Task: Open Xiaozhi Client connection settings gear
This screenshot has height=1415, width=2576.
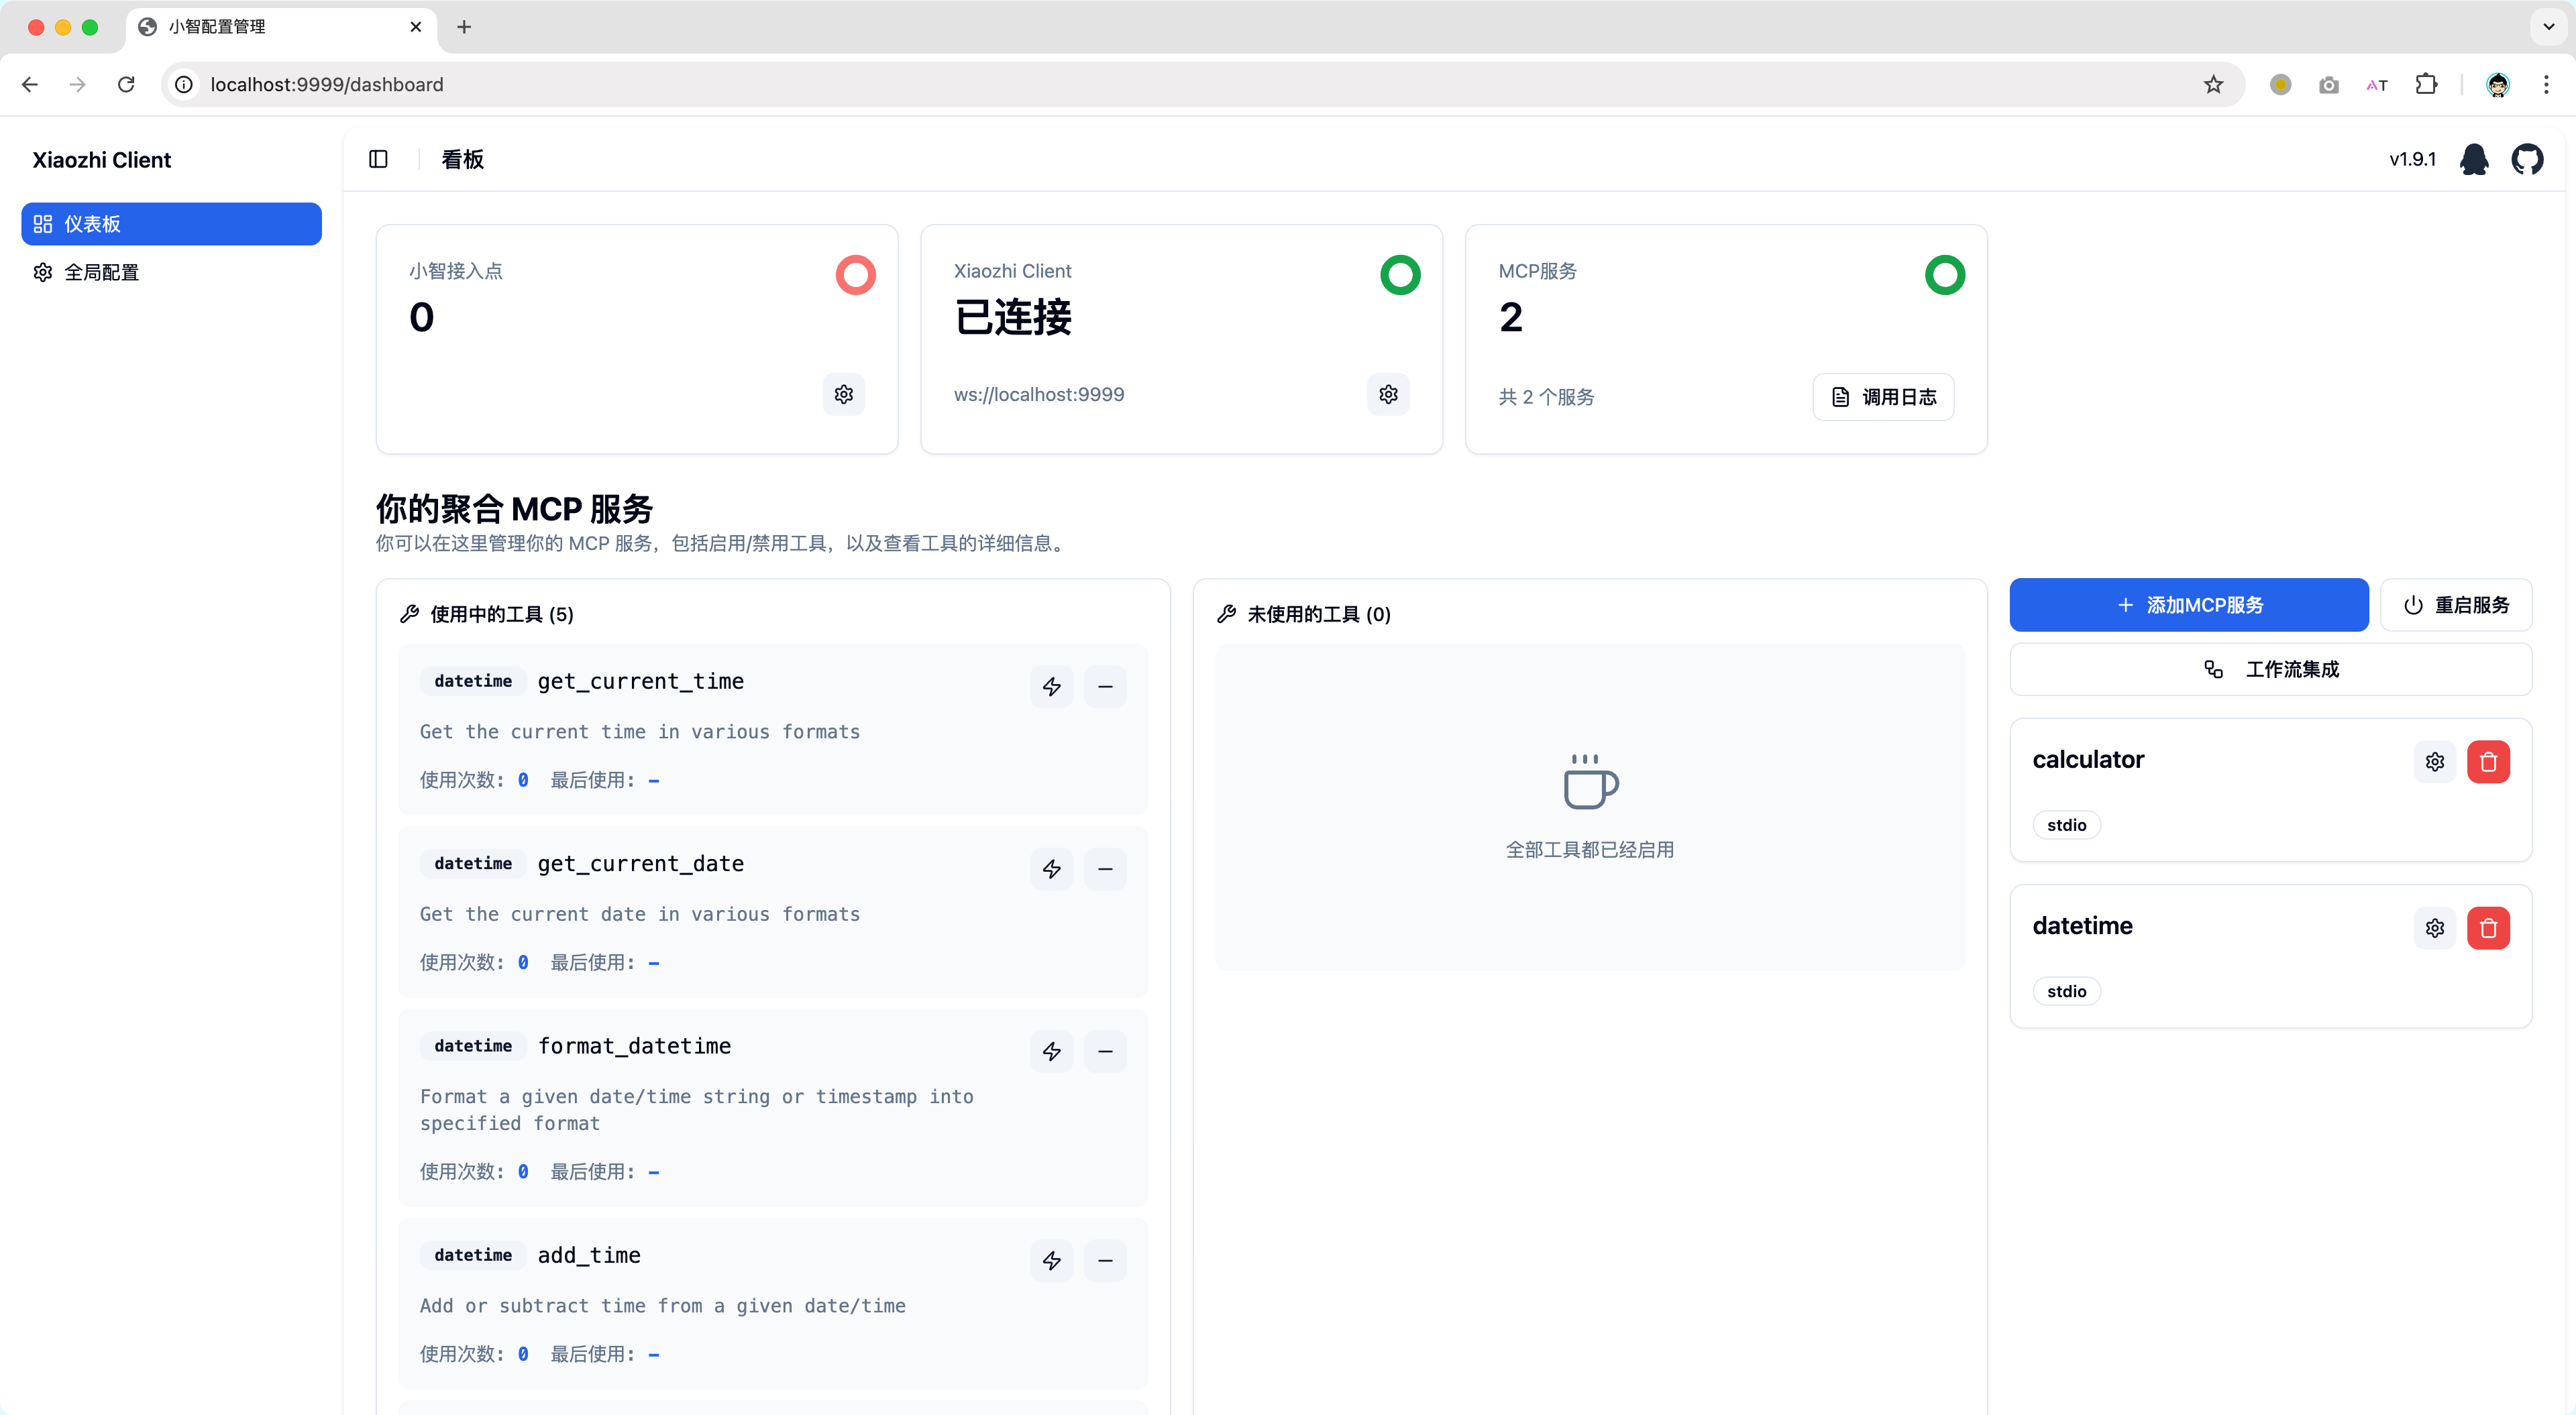Action: [x=1388, y=394]
